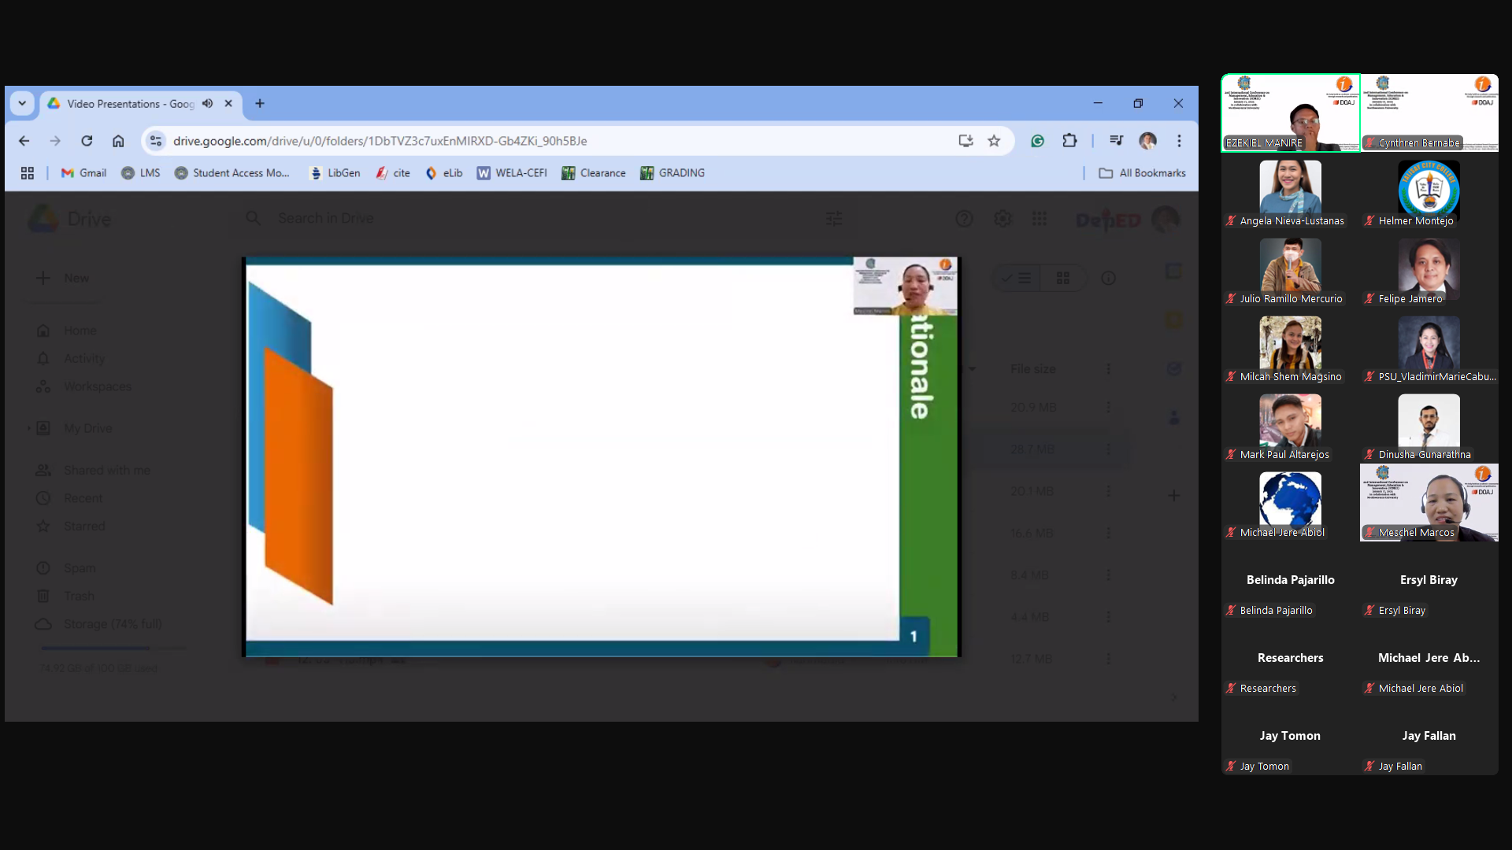Open the apps grid shortcut in bookmarks bar
Screen dimensions: 1512x850
(x=28, y=173)
